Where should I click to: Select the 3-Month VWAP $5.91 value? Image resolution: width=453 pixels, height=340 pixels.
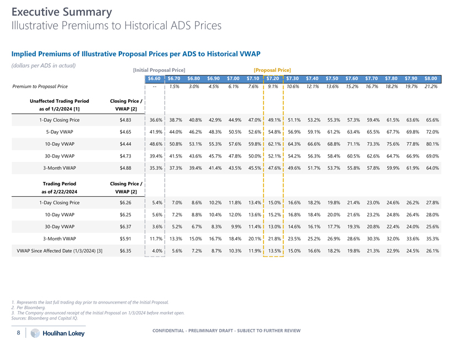pos(125,239)
